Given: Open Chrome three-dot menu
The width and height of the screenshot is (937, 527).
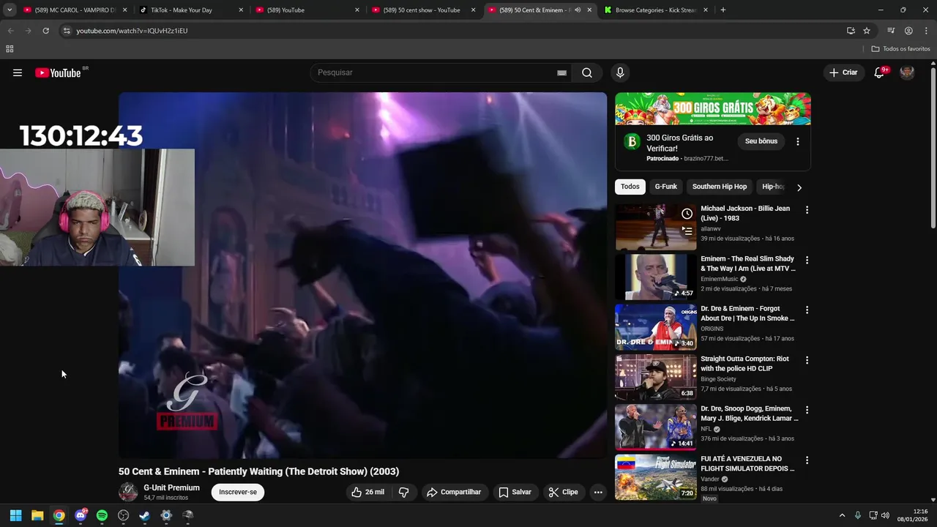Looking at the screenshot, I should point(925,31).
